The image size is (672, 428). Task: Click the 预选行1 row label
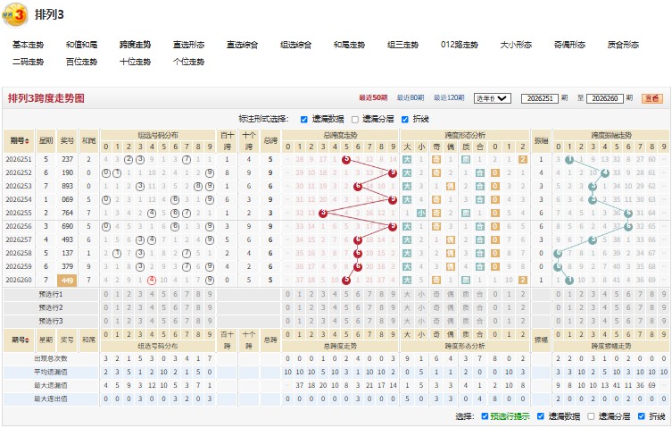[51, 295]
